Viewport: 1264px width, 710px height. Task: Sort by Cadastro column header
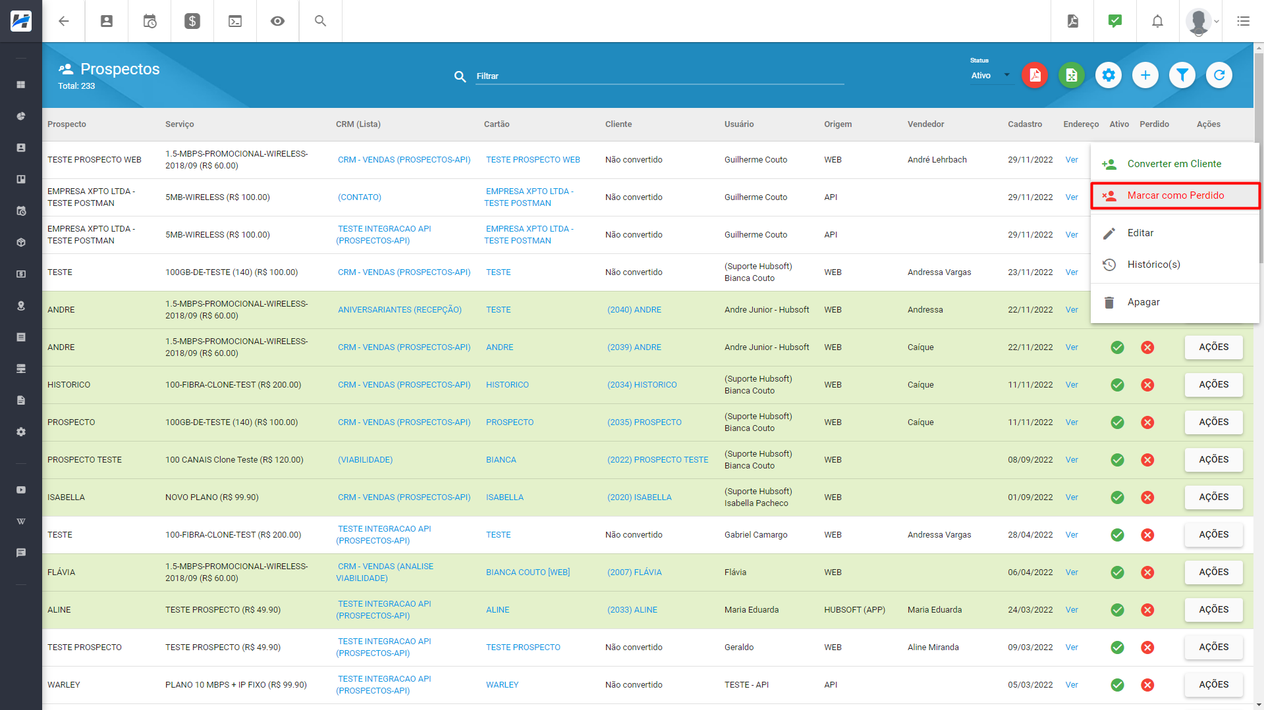[1024, 124]
